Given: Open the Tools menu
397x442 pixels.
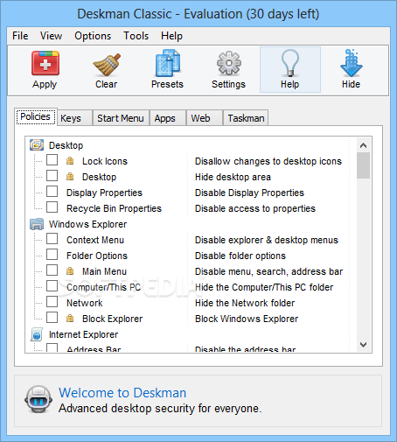Looking at the screenshot, I should tap(136, 36).
